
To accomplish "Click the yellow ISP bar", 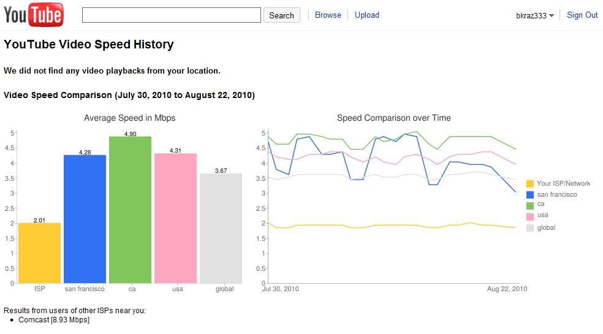I will coord(40,252).
